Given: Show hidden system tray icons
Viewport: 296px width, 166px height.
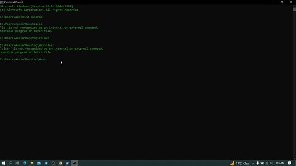Looking at the screenshot, I should [253, 163].
